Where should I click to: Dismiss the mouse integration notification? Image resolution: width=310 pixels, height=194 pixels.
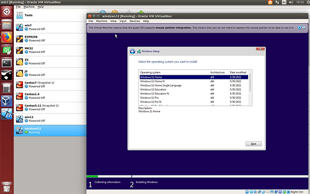point(300,28)
